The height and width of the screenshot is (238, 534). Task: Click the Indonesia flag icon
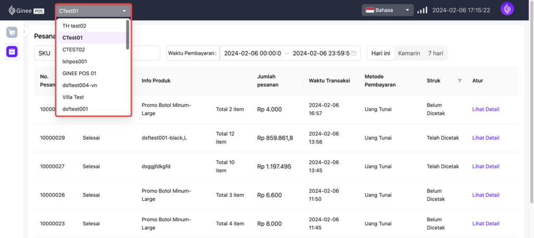[x=370, y=10]
